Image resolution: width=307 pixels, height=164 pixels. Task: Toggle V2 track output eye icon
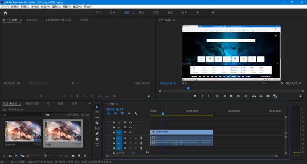130,127
